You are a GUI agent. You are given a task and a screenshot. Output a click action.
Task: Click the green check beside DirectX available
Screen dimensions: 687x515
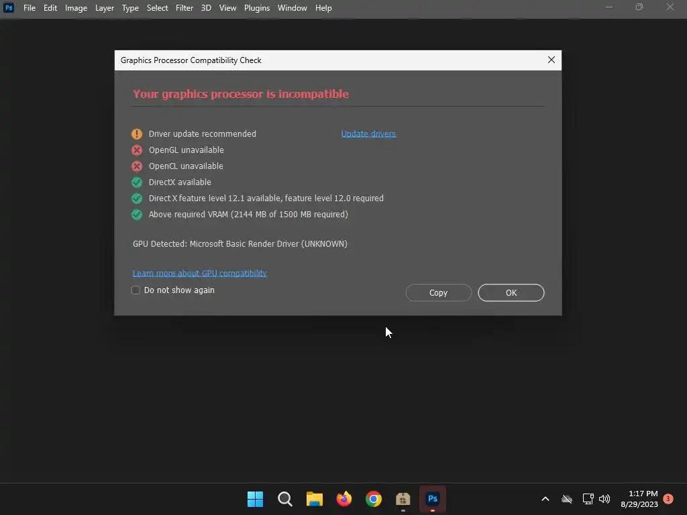137,182
